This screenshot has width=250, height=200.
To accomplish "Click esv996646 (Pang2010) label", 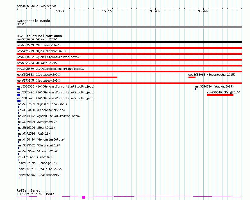I will (x=223, y=92).
